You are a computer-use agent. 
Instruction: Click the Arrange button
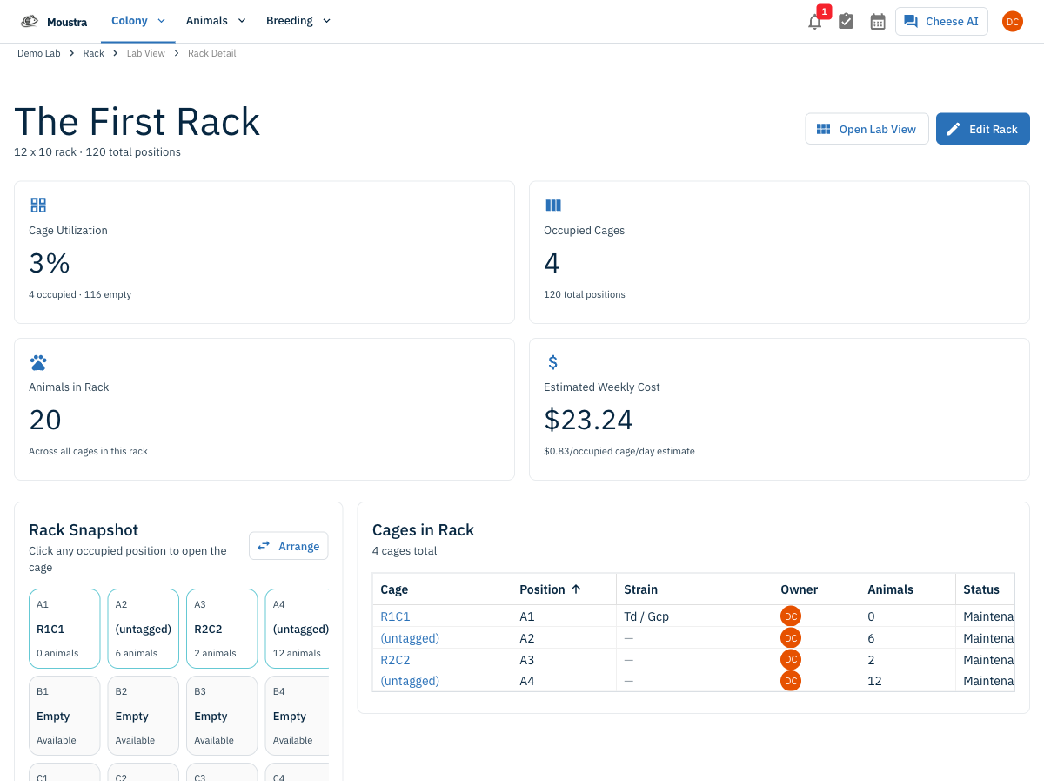(289, 546)
